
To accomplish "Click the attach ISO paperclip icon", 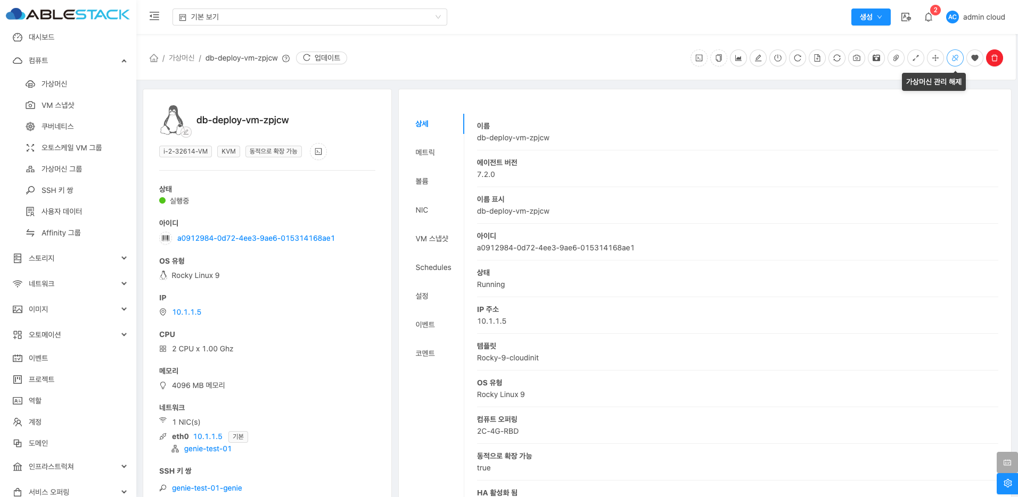I will tap(896, 58).
